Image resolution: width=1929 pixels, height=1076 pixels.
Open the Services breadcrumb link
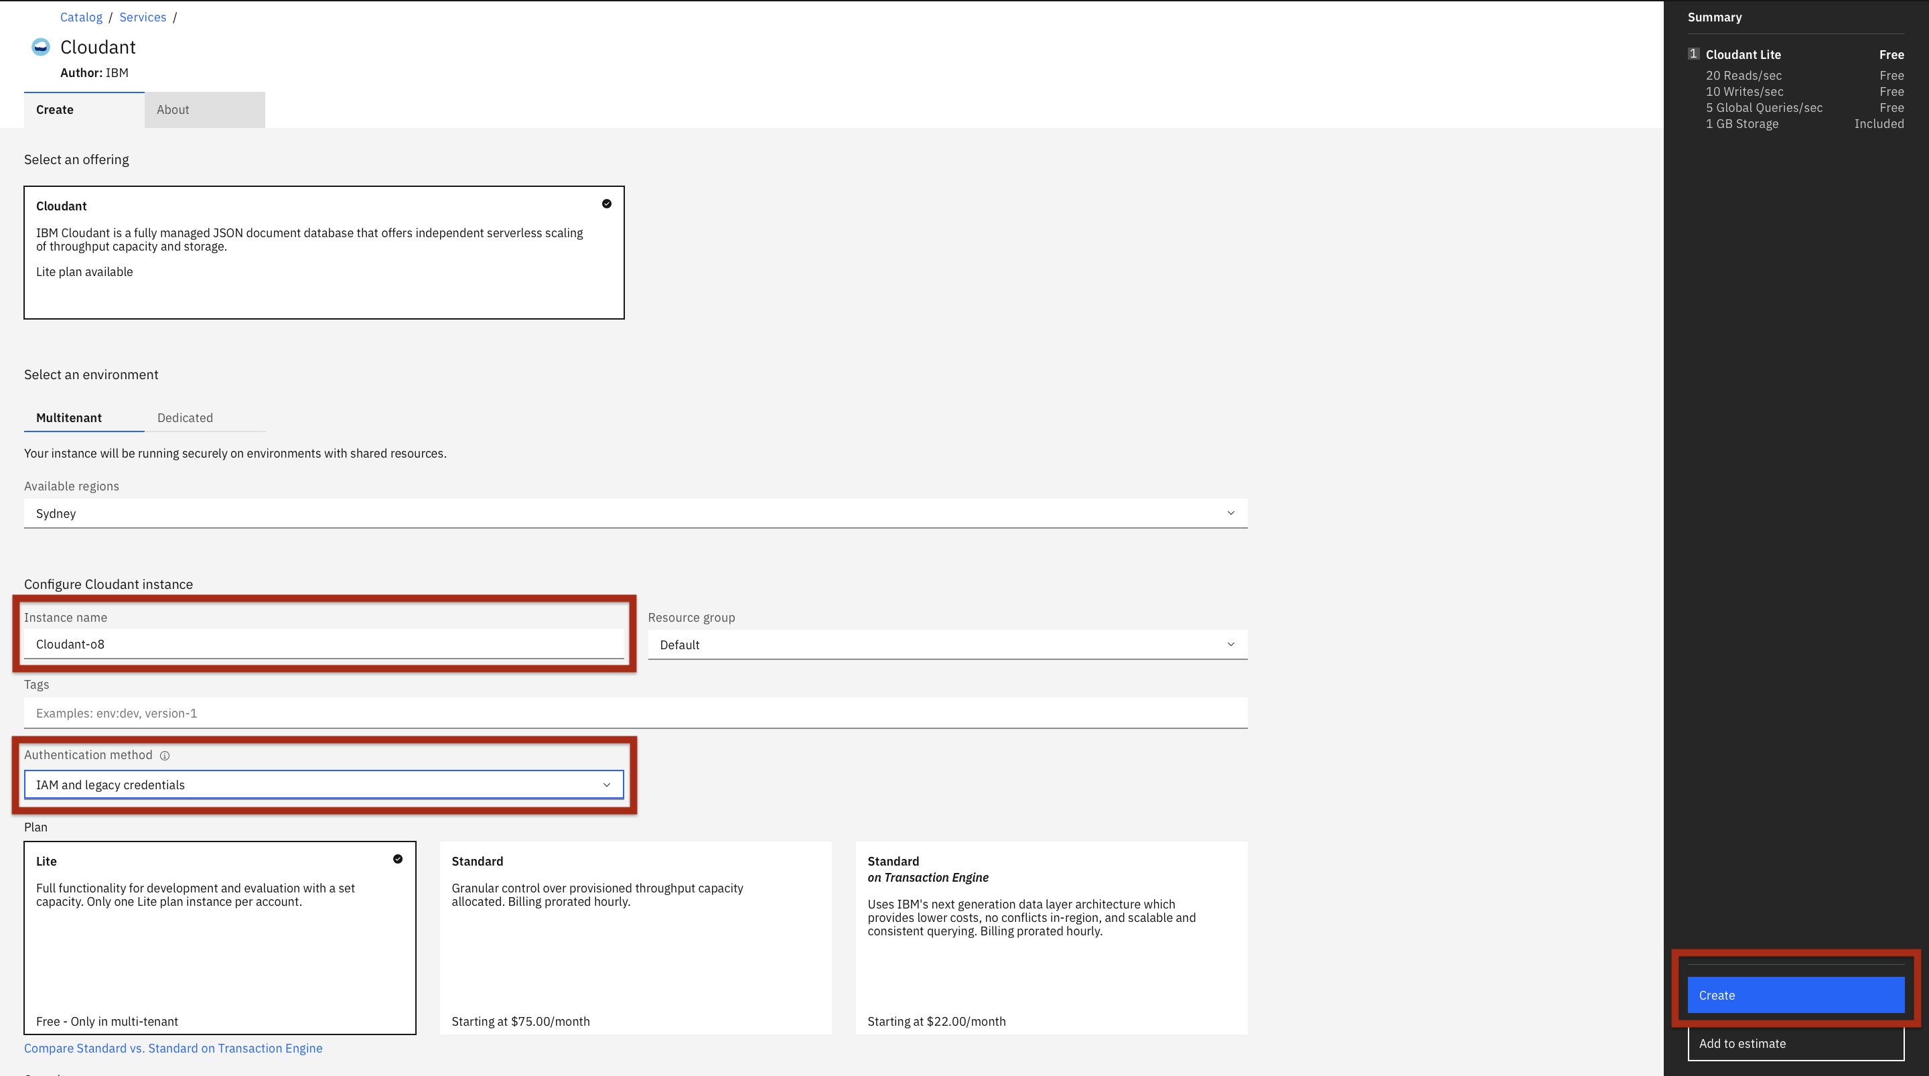click(142, 17)
